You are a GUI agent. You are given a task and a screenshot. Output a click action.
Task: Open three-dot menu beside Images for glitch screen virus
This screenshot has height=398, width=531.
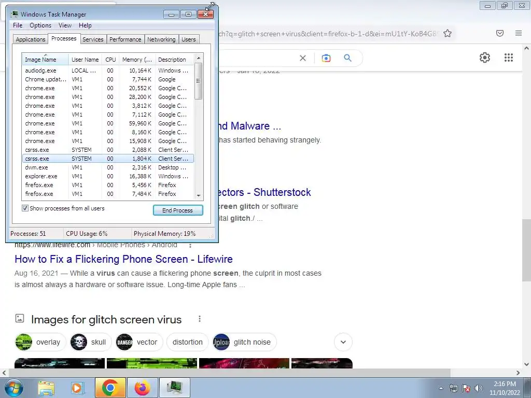point(200,319)
